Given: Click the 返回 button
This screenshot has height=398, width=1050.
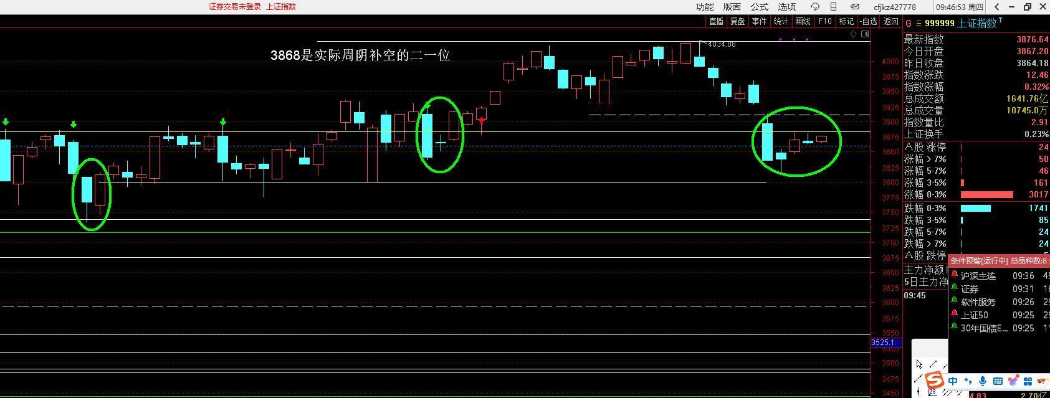Looking at the screenshot, I should tap(890, 21).
